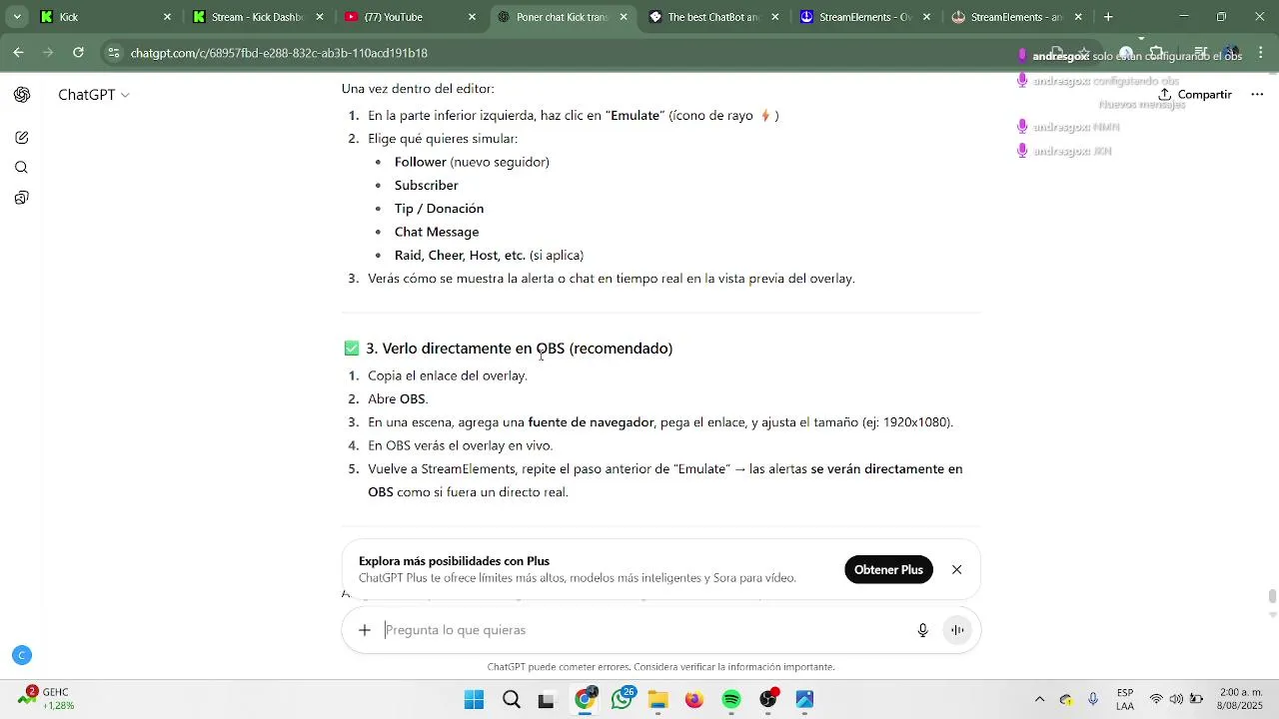Open the ChatGPT logo home icon

22,95
